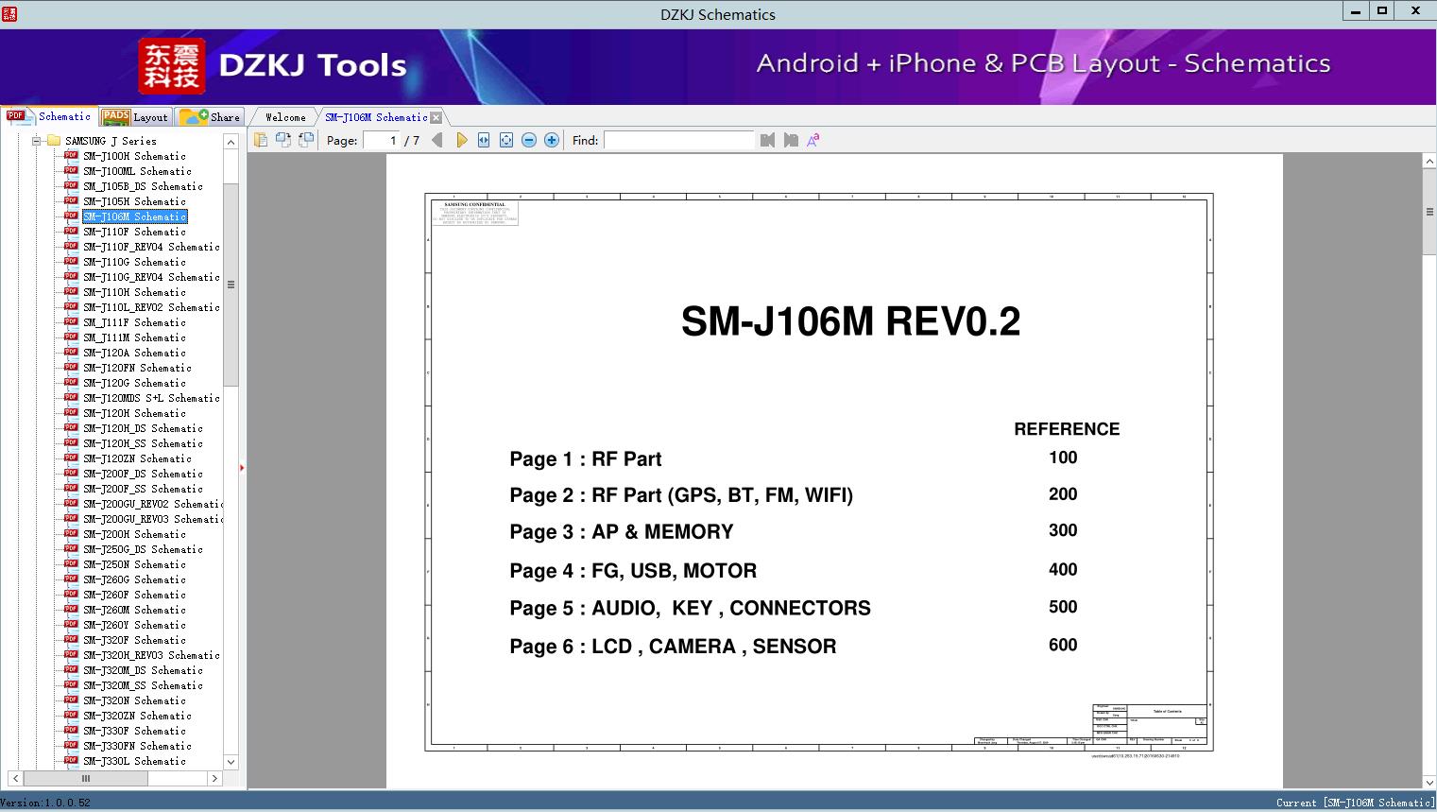Click the PDF icon beside SM-J250N Schematic

(x=71, y=564)
